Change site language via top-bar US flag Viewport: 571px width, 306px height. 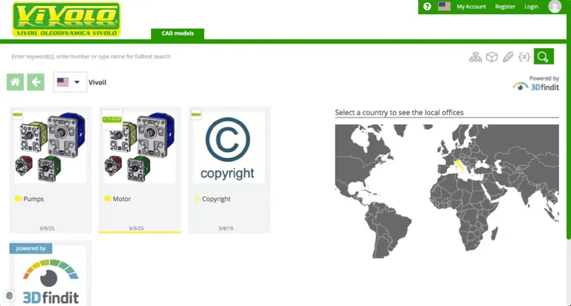point(444,7)
